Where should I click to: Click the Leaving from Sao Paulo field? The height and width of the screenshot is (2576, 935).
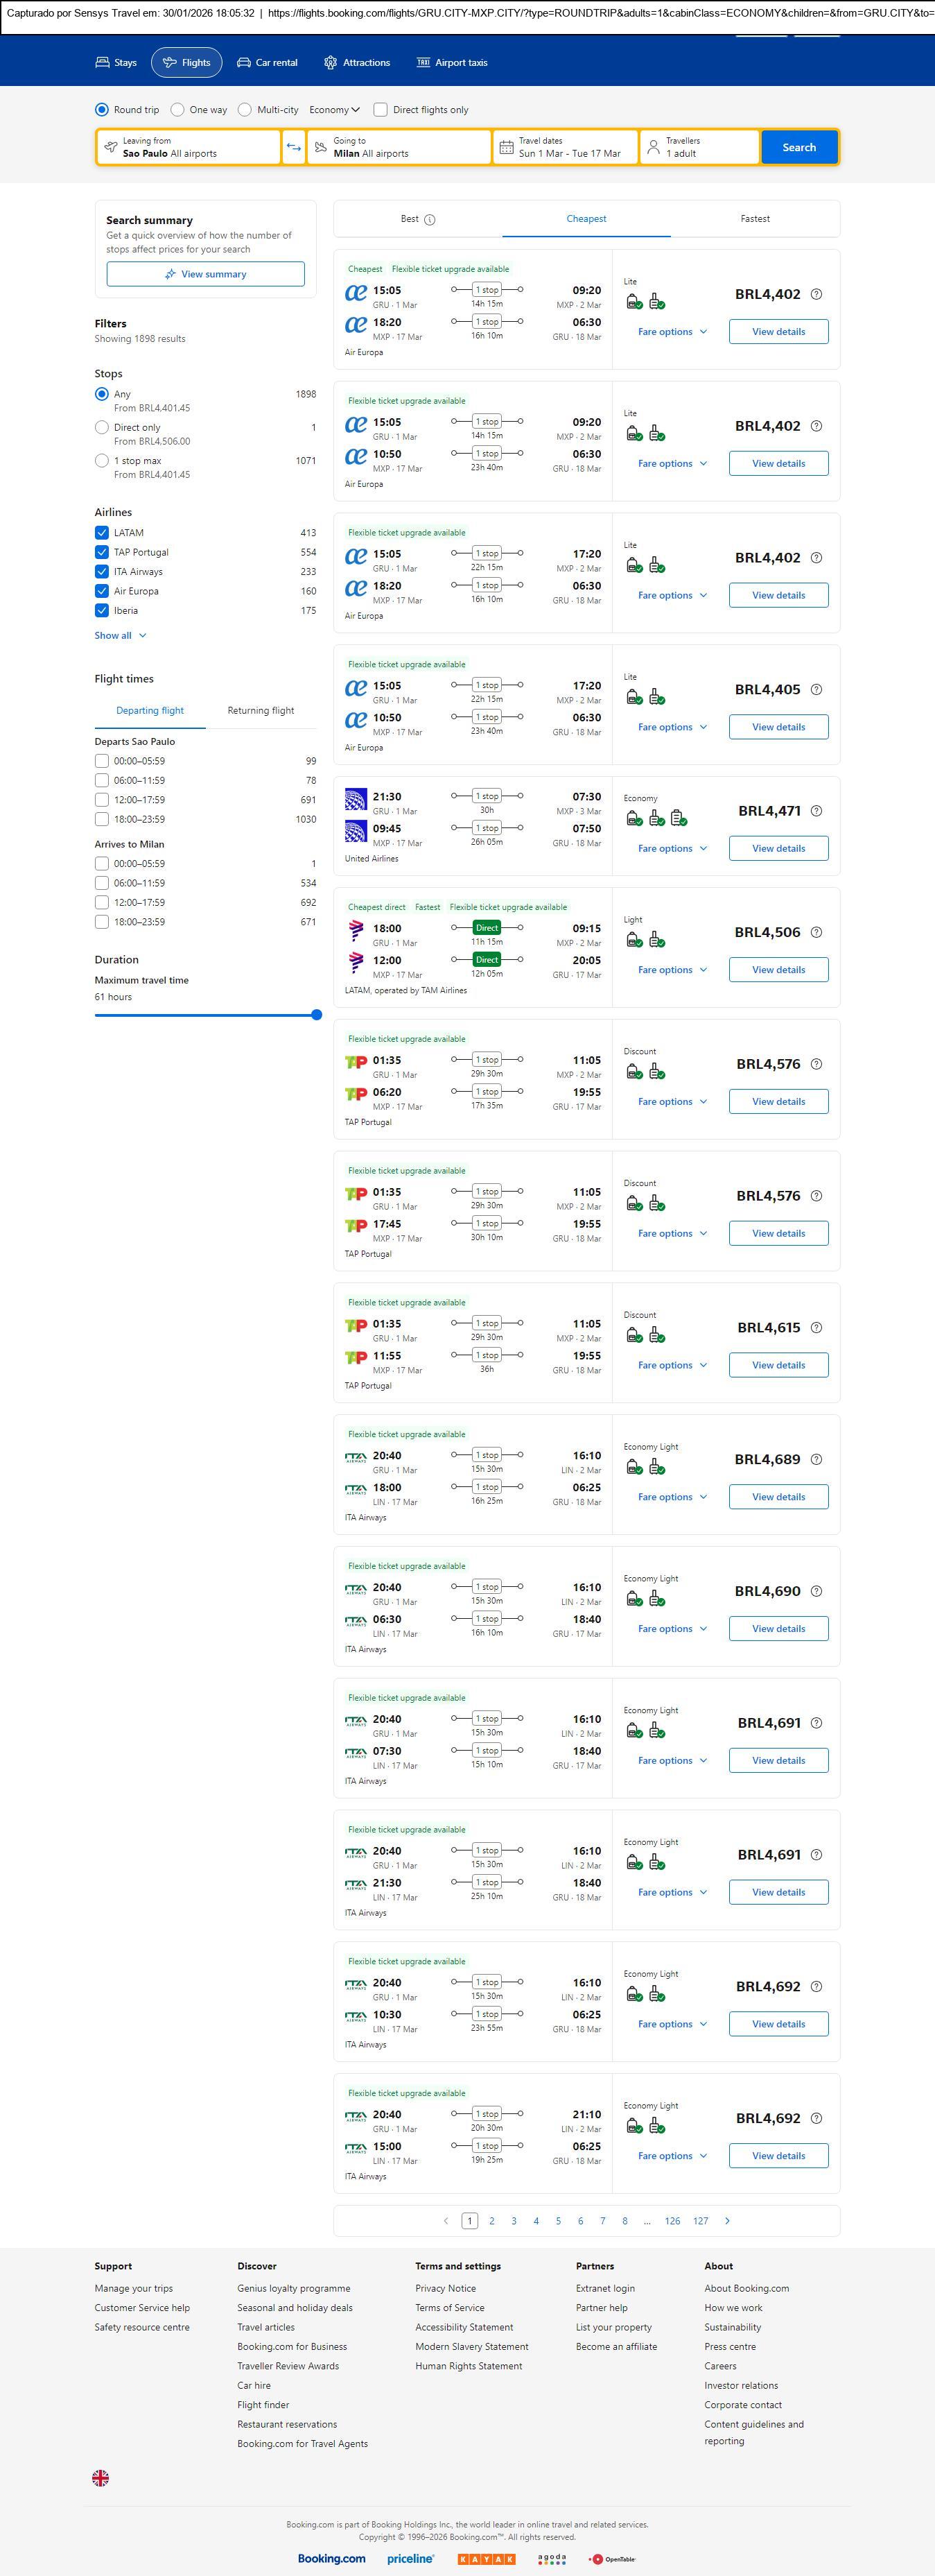189,147
